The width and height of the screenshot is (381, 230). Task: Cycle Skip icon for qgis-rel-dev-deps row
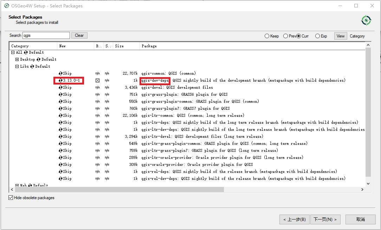(60, 179)
